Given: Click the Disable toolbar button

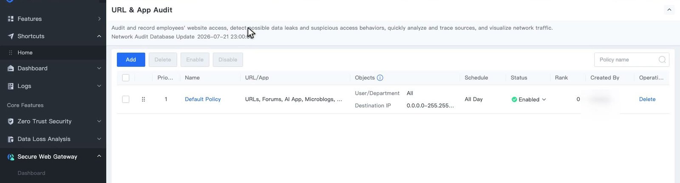Looking at the screenshot, I should 228,60.
